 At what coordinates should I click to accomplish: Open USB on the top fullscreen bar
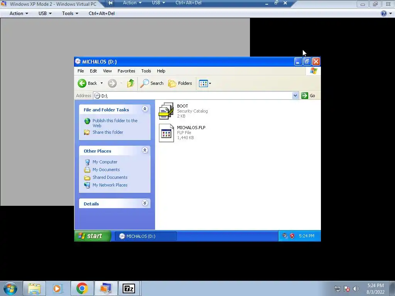pos(159,3)
